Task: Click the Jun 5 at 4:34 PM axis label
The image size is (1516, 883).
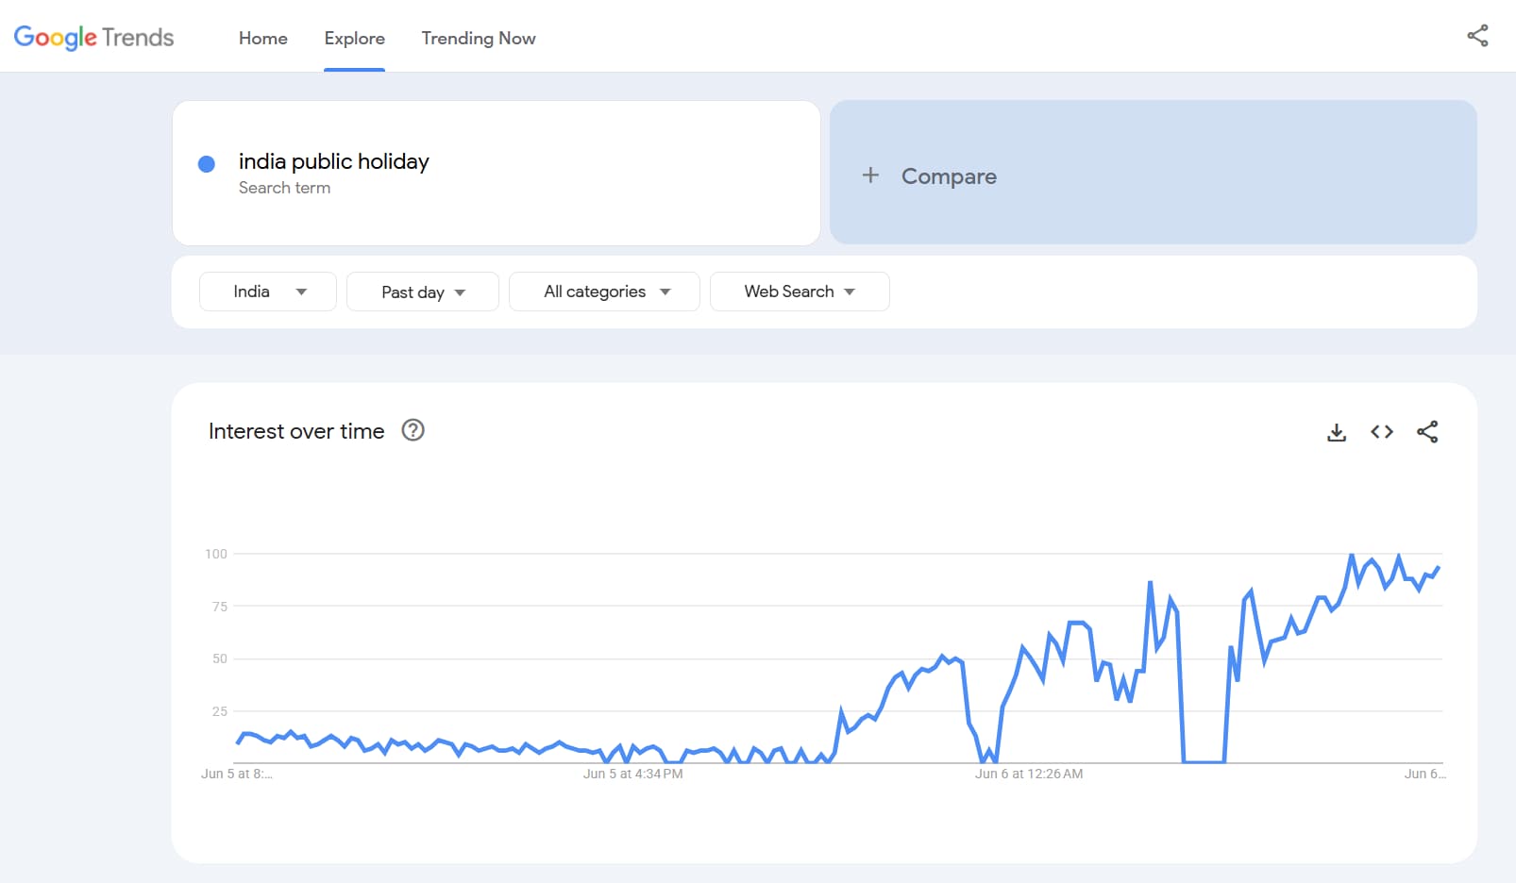Action: [x=632, y=774]
